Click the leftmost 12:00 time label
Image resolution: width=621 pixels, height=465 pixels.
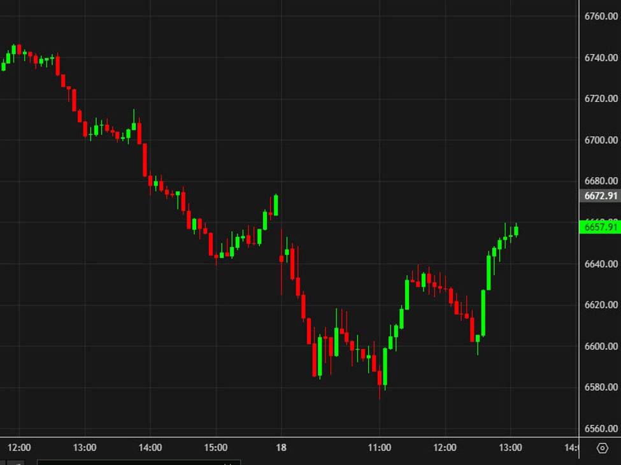click(20, 448)
